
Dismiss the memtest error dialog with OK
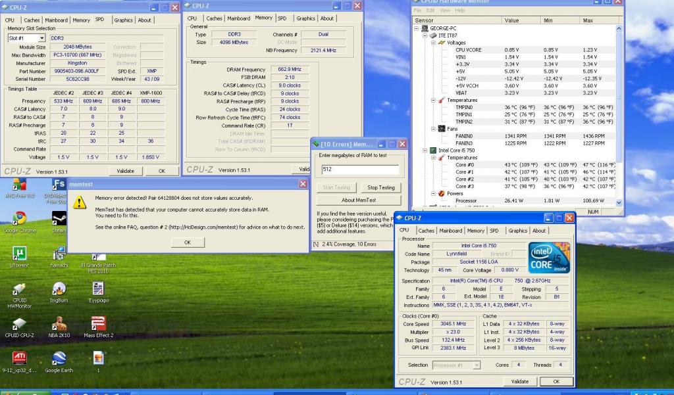188,243
